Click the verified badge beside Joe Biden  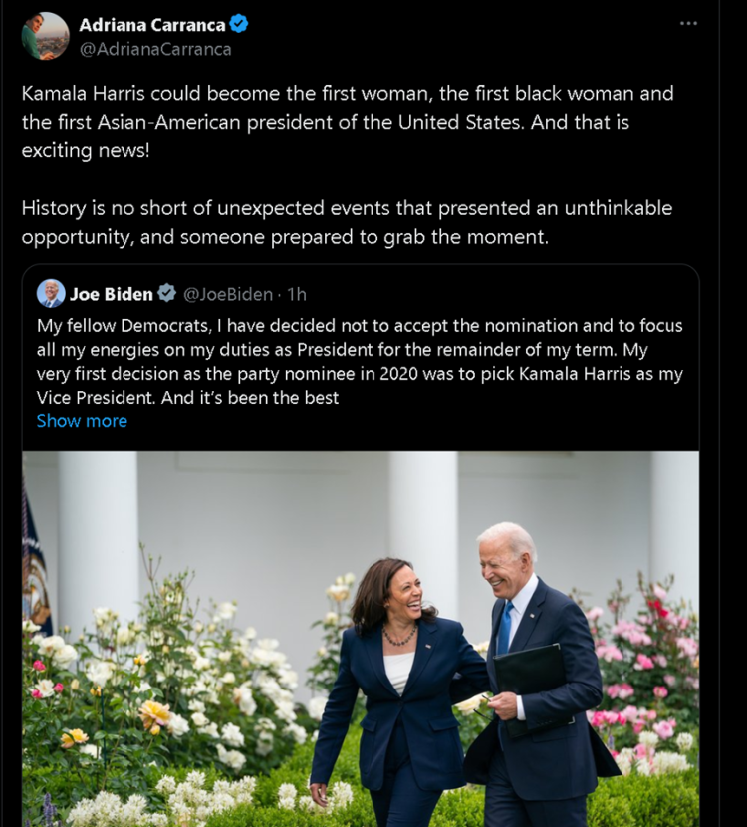[167, 294]
